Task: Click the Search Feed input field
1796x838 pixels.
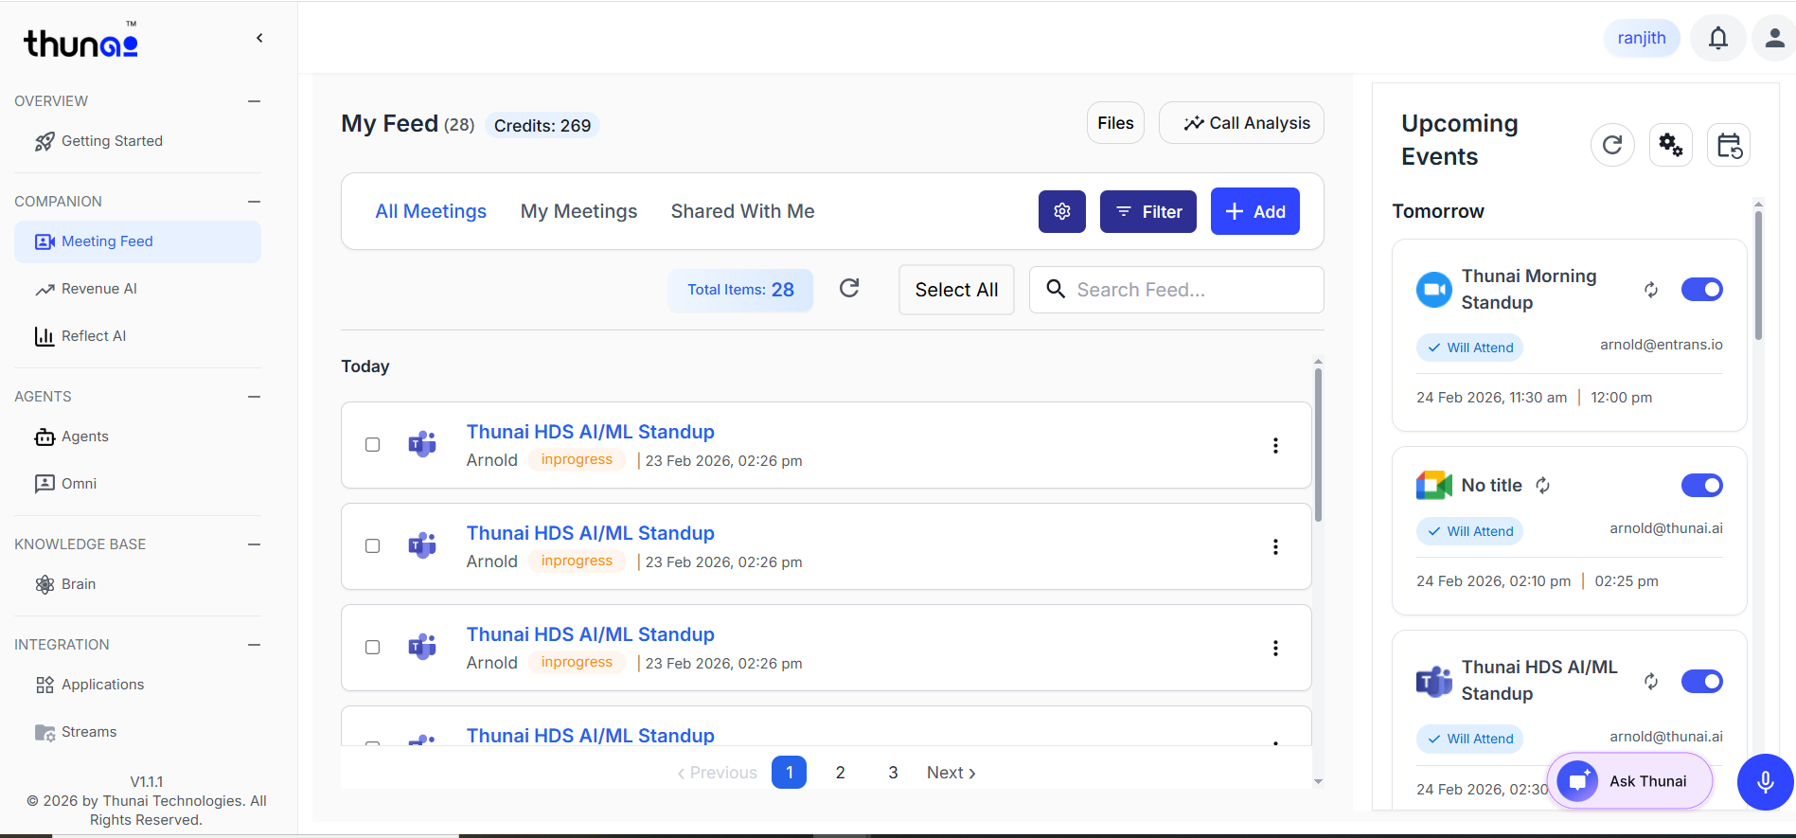Action: click(1176, 290)
